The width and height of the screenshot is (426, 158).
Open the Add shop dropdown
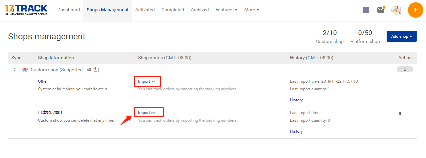[402, 36]
